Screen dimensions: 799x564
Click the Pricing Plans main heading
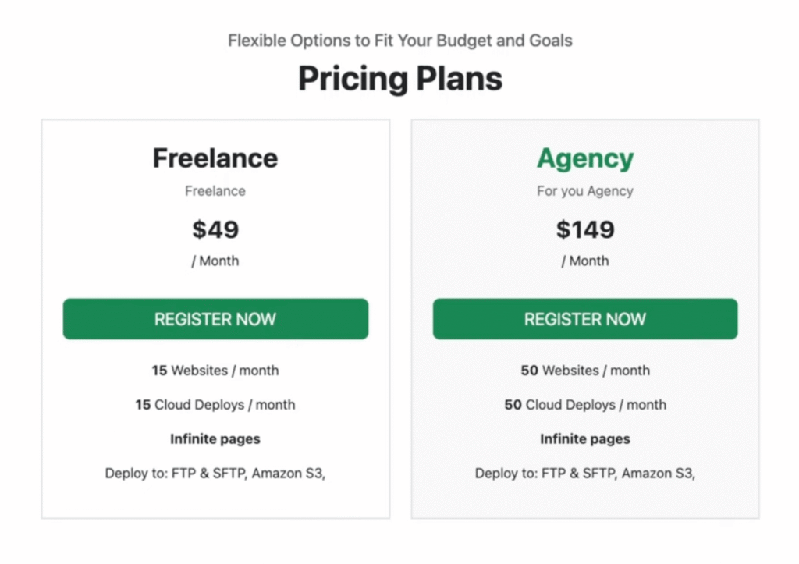pos(399,79)
